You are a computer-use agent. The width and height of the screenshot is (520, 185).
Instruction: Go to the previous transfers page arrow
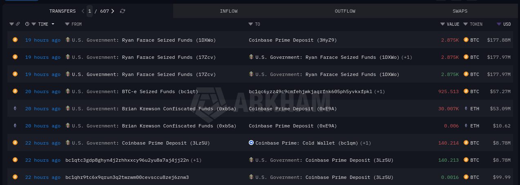coord(83,11)
